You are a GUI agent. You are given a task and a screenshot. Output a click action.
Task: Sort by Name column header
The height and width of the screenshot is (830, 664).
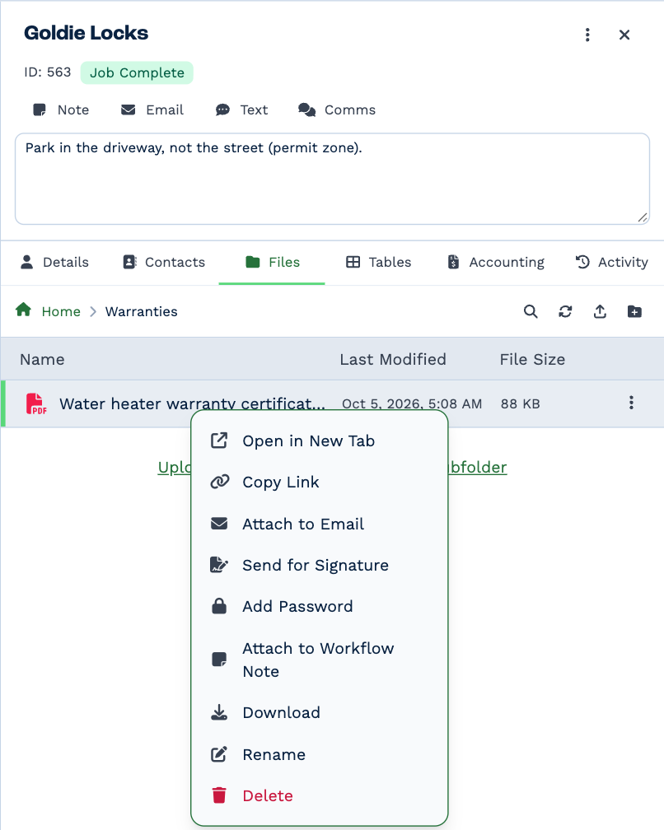[42, 359]
